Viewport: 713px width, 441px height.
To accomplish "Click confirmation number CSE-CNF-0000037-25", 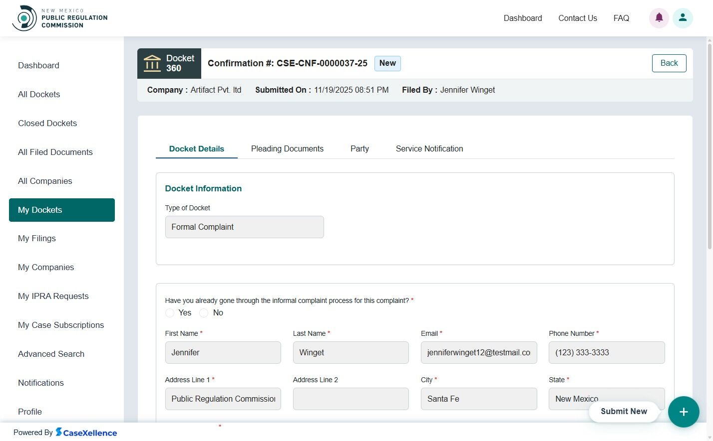I will point(322,63).
